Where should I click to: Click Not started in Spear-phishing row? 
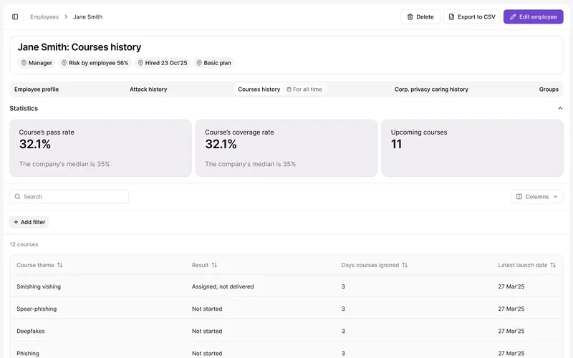207,309
